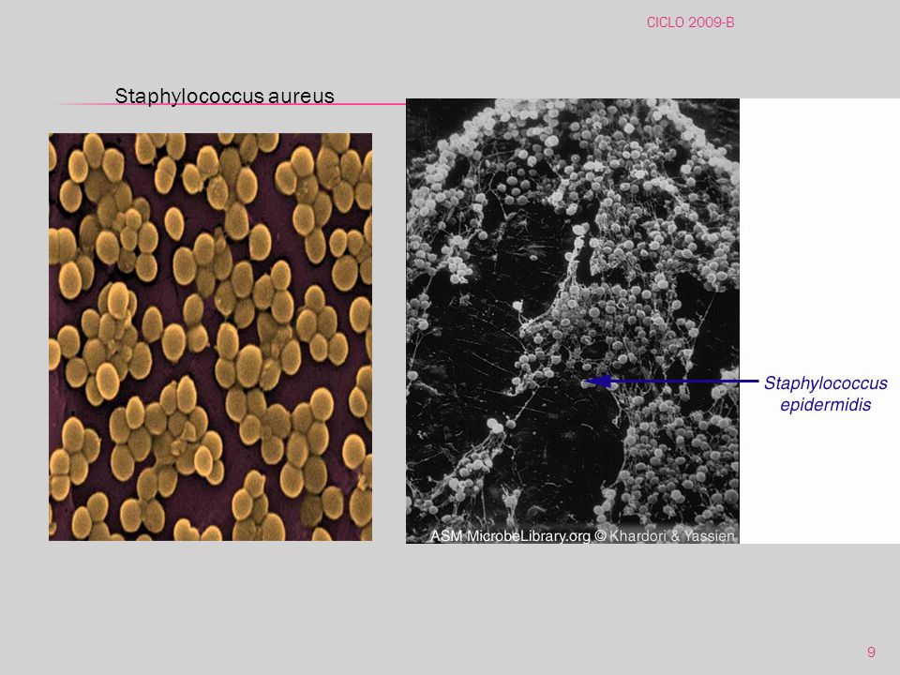Screen dimensions: 900x675
Task: Select the CICLO 2009-B header text
Action: coord(691,22)
